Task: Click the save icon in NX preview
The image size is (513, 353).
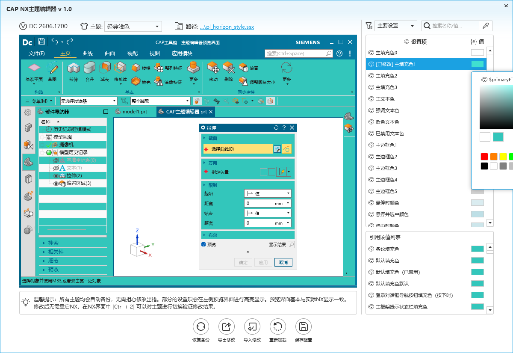Action: [41, 42]
